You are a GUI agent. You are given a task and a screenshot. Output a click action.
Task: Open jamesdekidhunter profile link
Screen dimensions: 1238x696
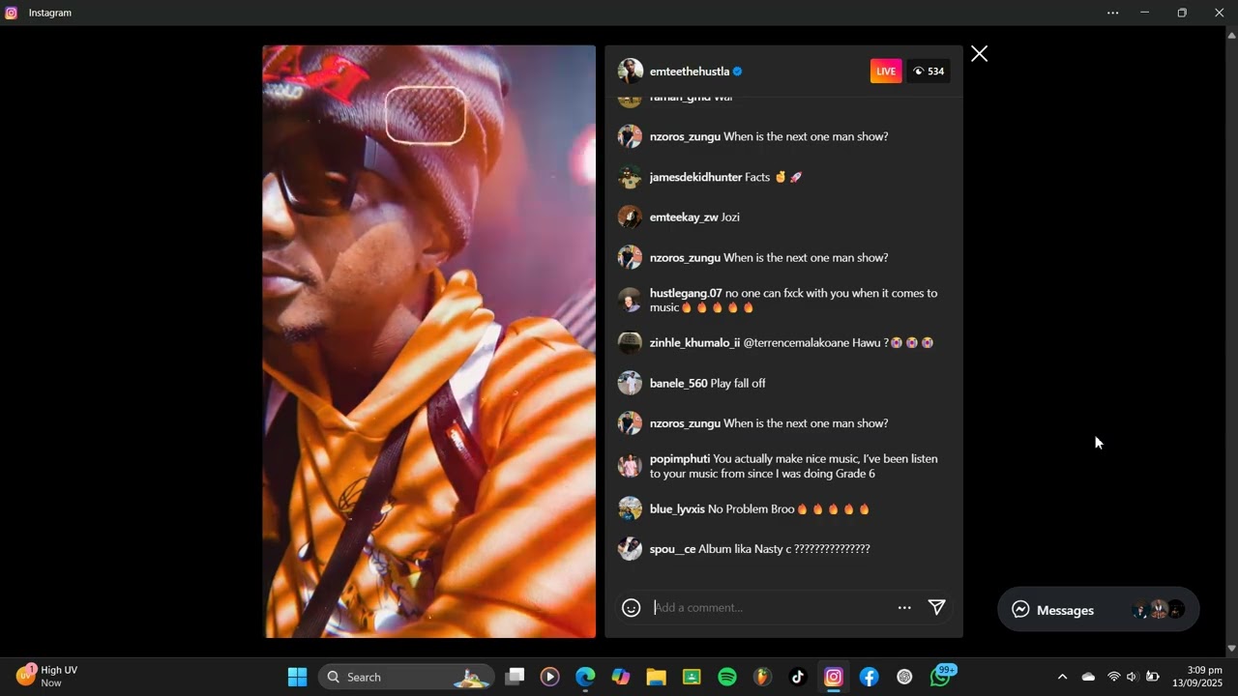pyautogui.click(x=695, y=177)
